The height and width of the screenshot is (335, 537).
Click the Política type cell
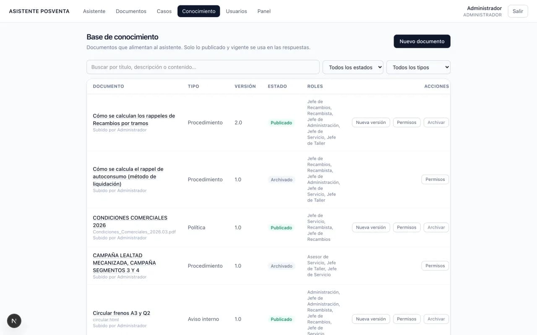click(x=196, y=227)
